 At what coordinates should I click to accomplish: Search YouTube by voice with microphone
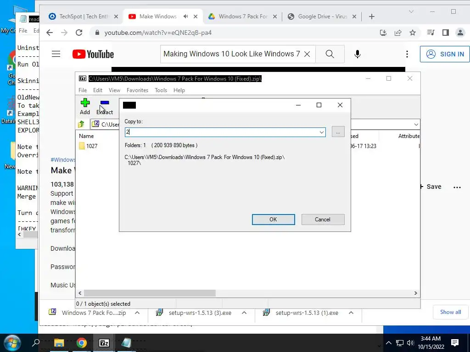pyautogui.click(x=357, y=54)
